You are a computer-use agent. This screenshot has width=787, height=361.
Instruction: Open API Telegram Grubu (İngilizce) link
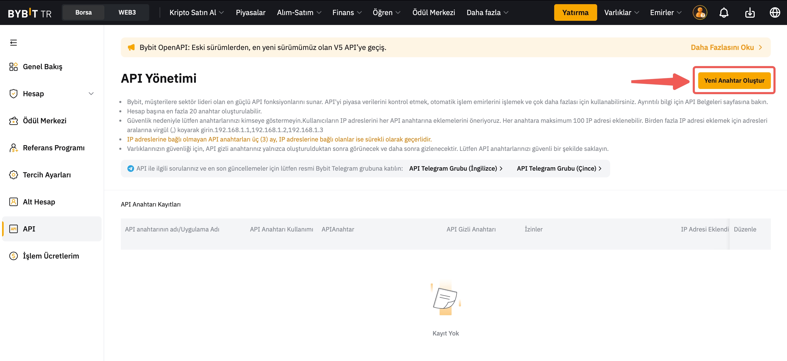[455, 169]
